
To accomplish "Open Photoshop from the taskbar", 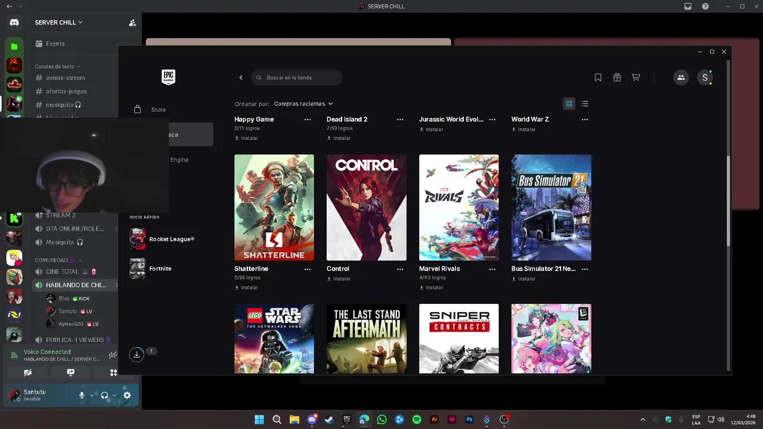I will [469, 419].
